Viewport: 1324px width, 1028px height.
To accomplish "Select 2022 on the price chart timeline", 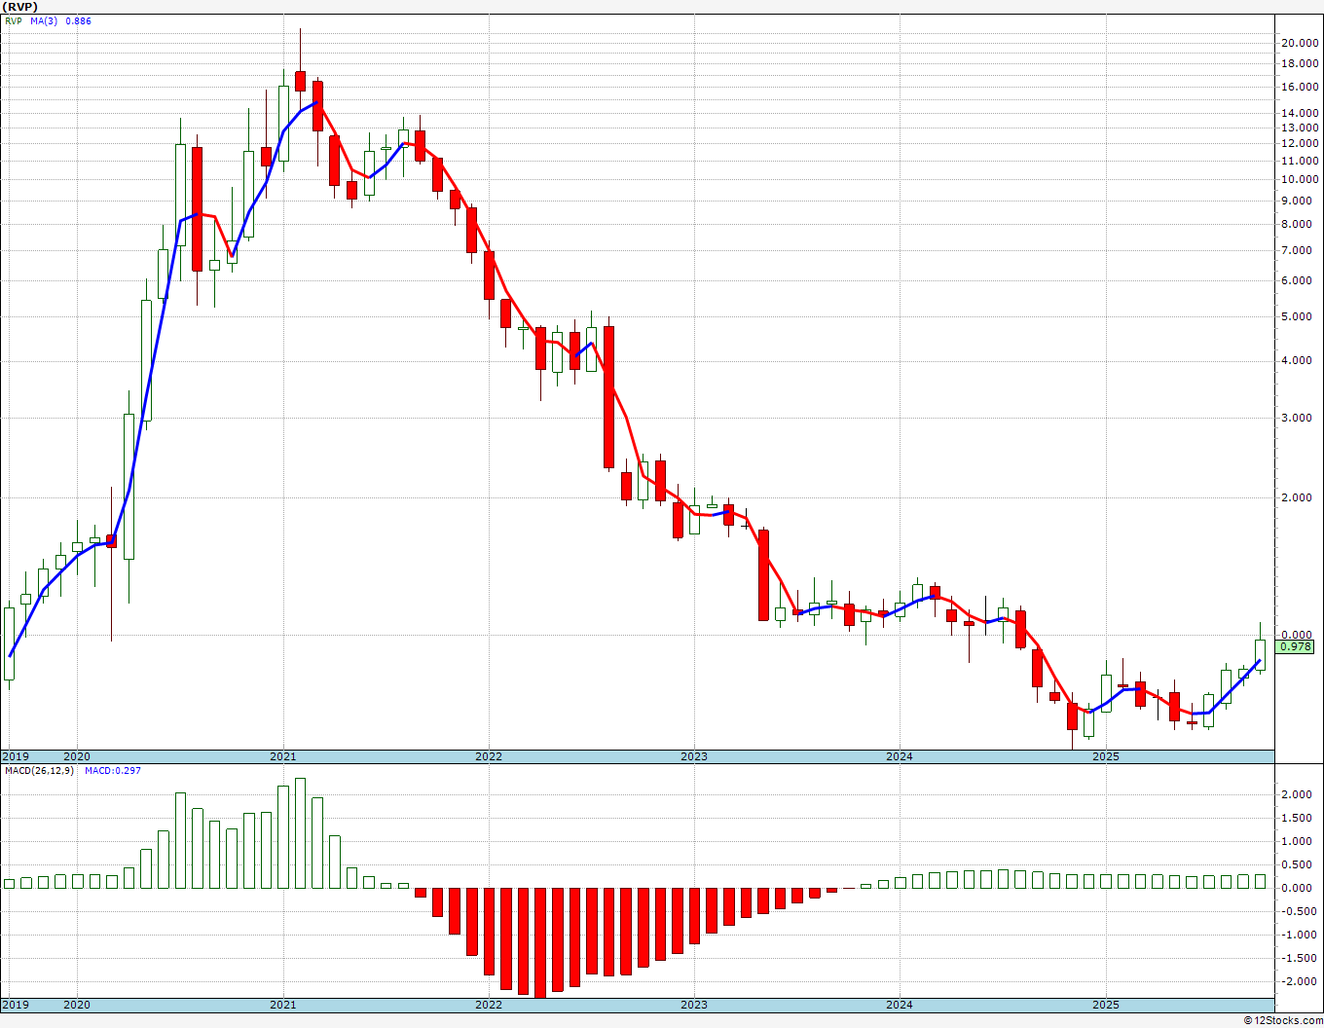I will (489, 756).
